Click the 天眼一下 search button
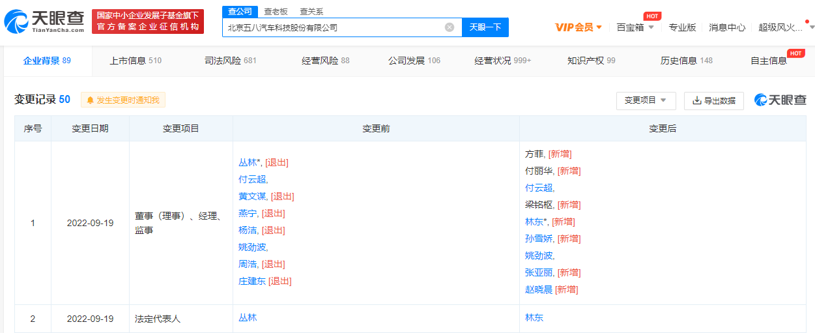This screenshot has height=333, width=815. click(x=485, y=27)
